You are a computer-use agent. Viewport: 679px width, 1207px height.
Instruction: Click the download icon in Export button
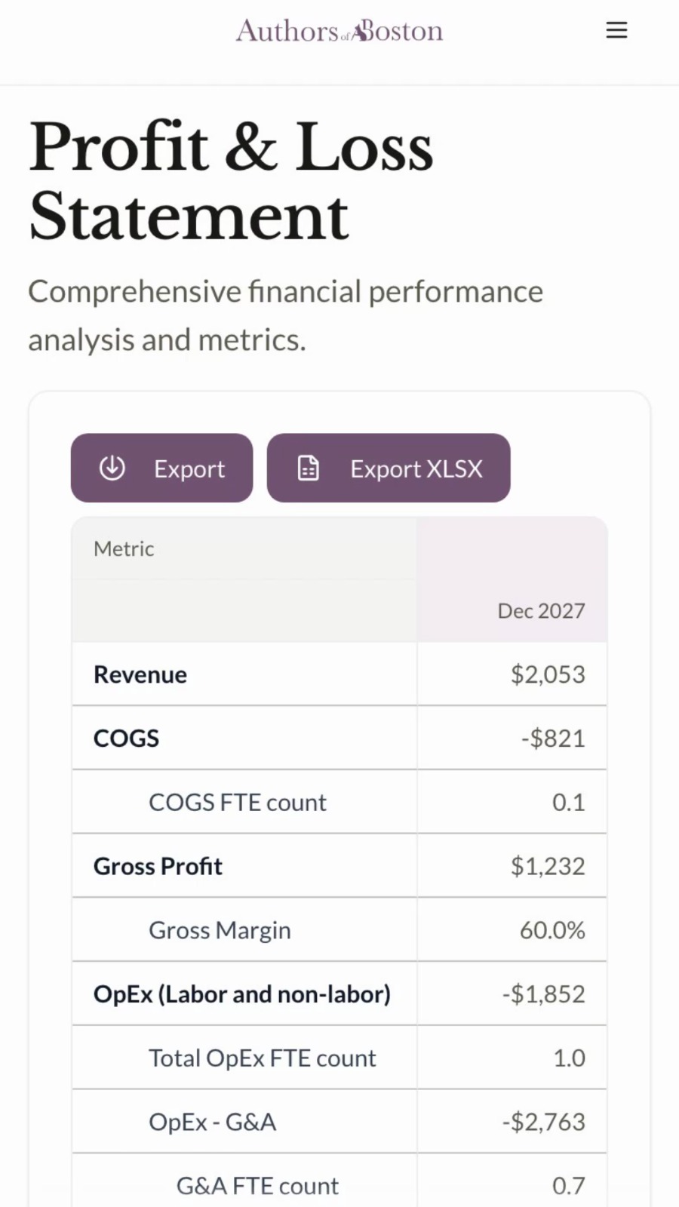coord(112,468)
